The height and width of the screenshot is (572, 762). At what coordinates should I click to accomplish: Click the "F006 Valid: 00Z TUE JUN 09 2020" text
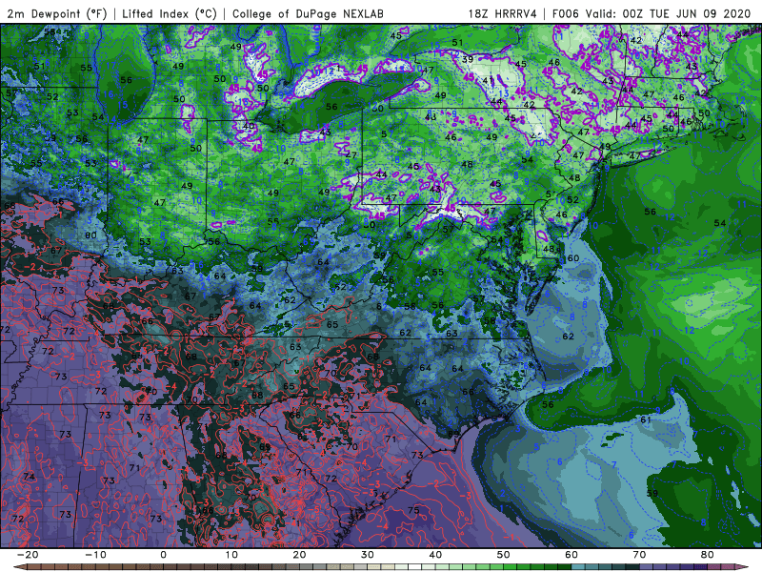click(652, 13)
